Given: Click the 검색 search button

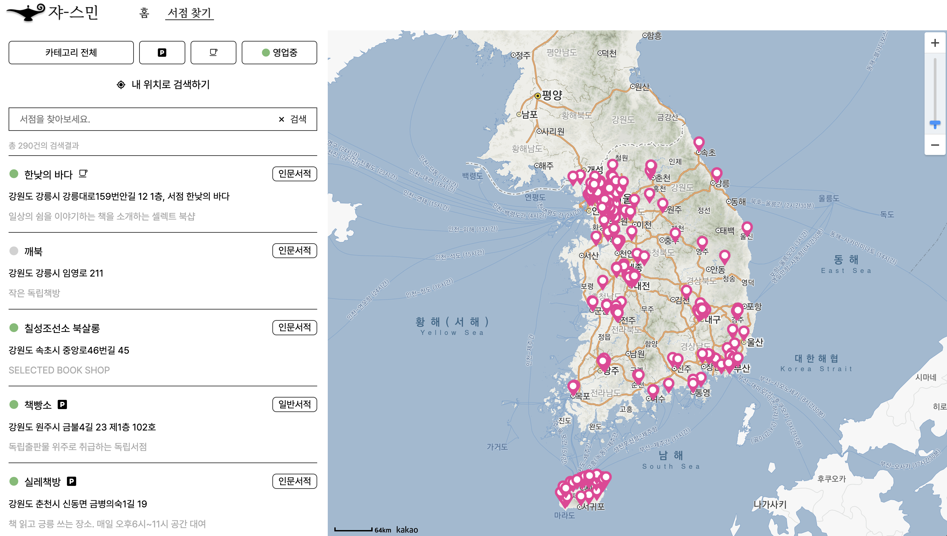Looking at the screenshot, I should pyautogui.click(x=298, y=119).
